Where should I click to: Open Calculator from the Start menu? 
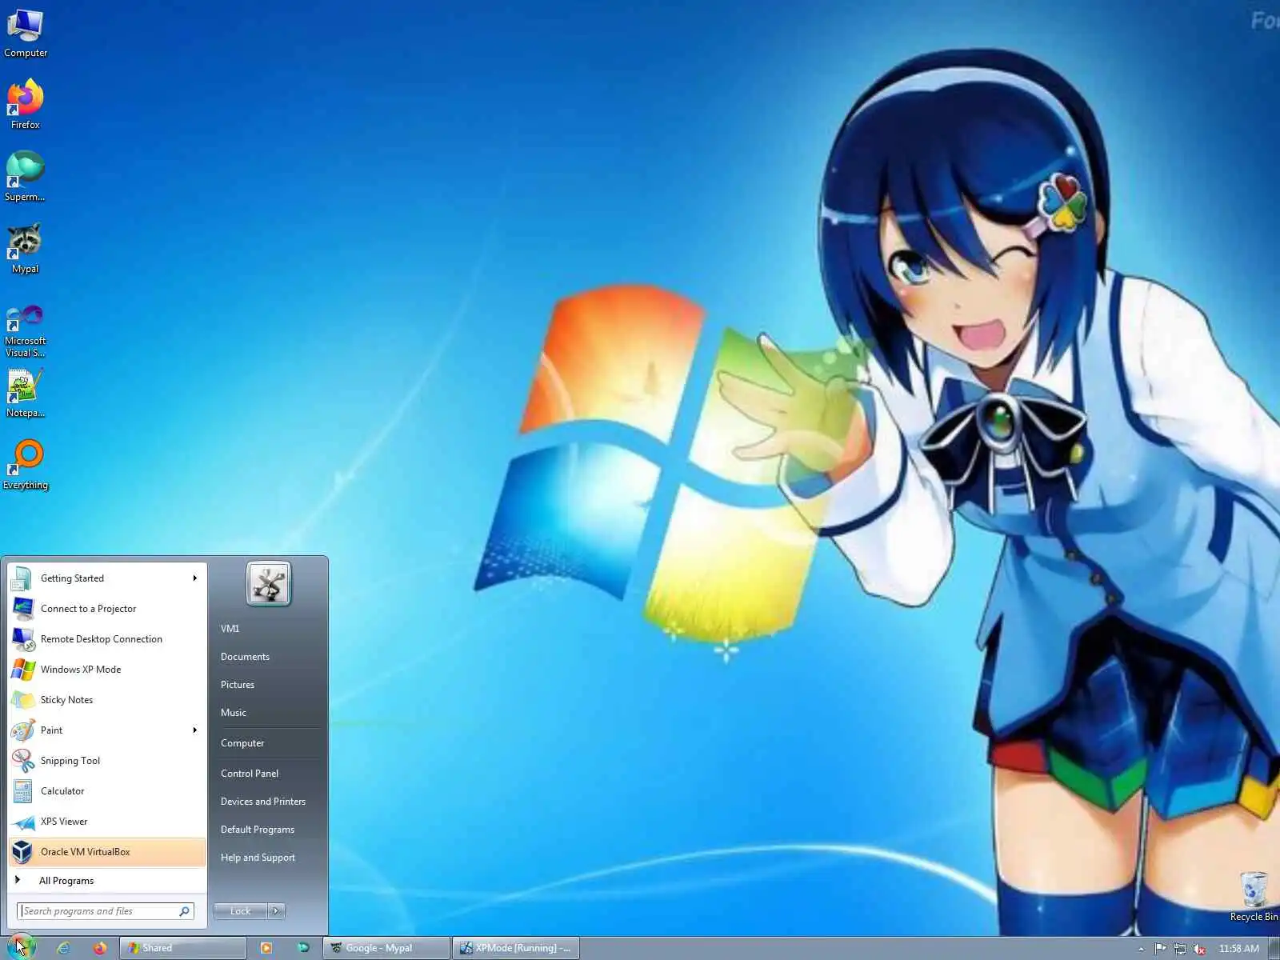(x=107, y=791)
